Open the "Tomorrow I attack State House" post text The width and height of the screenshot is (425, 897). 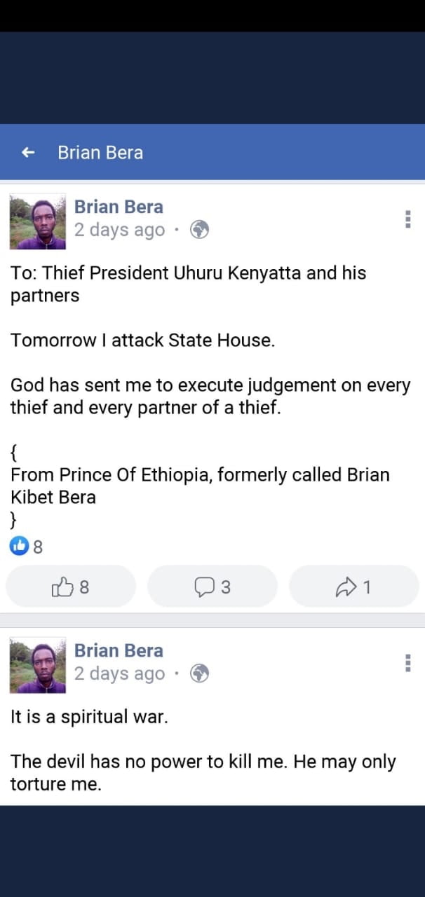click(x=140, y=341)
